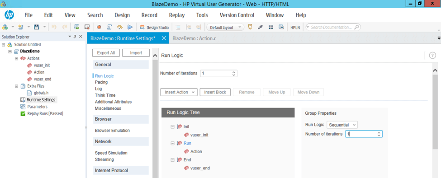Screen dimensions: 441x178
Task: Start recording with the red Record icon
Action: pos(99,27)
